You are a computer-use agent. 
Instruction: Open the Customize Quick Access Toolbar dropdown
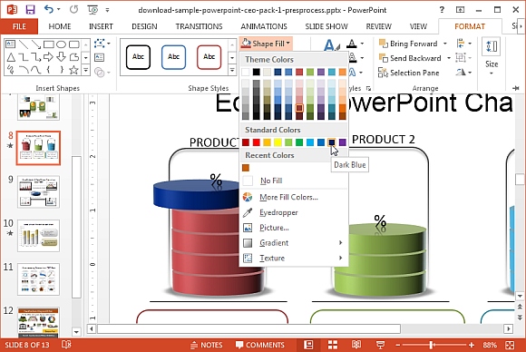107,10
